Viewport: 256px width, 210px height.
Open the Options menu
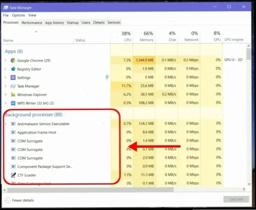tap(18, 15)
